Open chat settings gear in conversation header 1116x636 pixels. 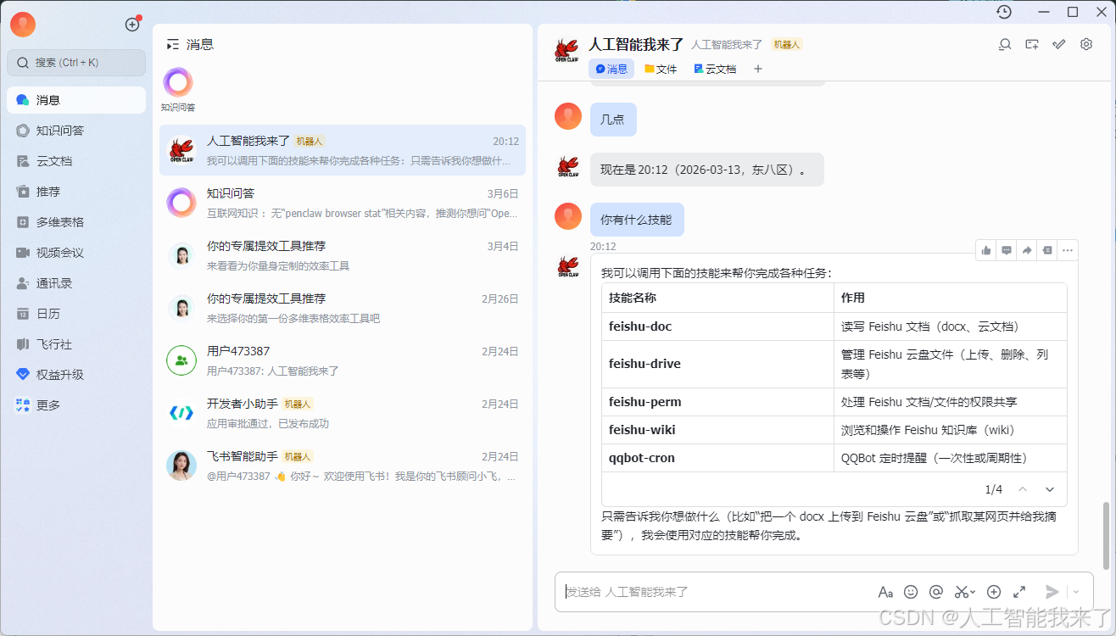[1086, 43]
